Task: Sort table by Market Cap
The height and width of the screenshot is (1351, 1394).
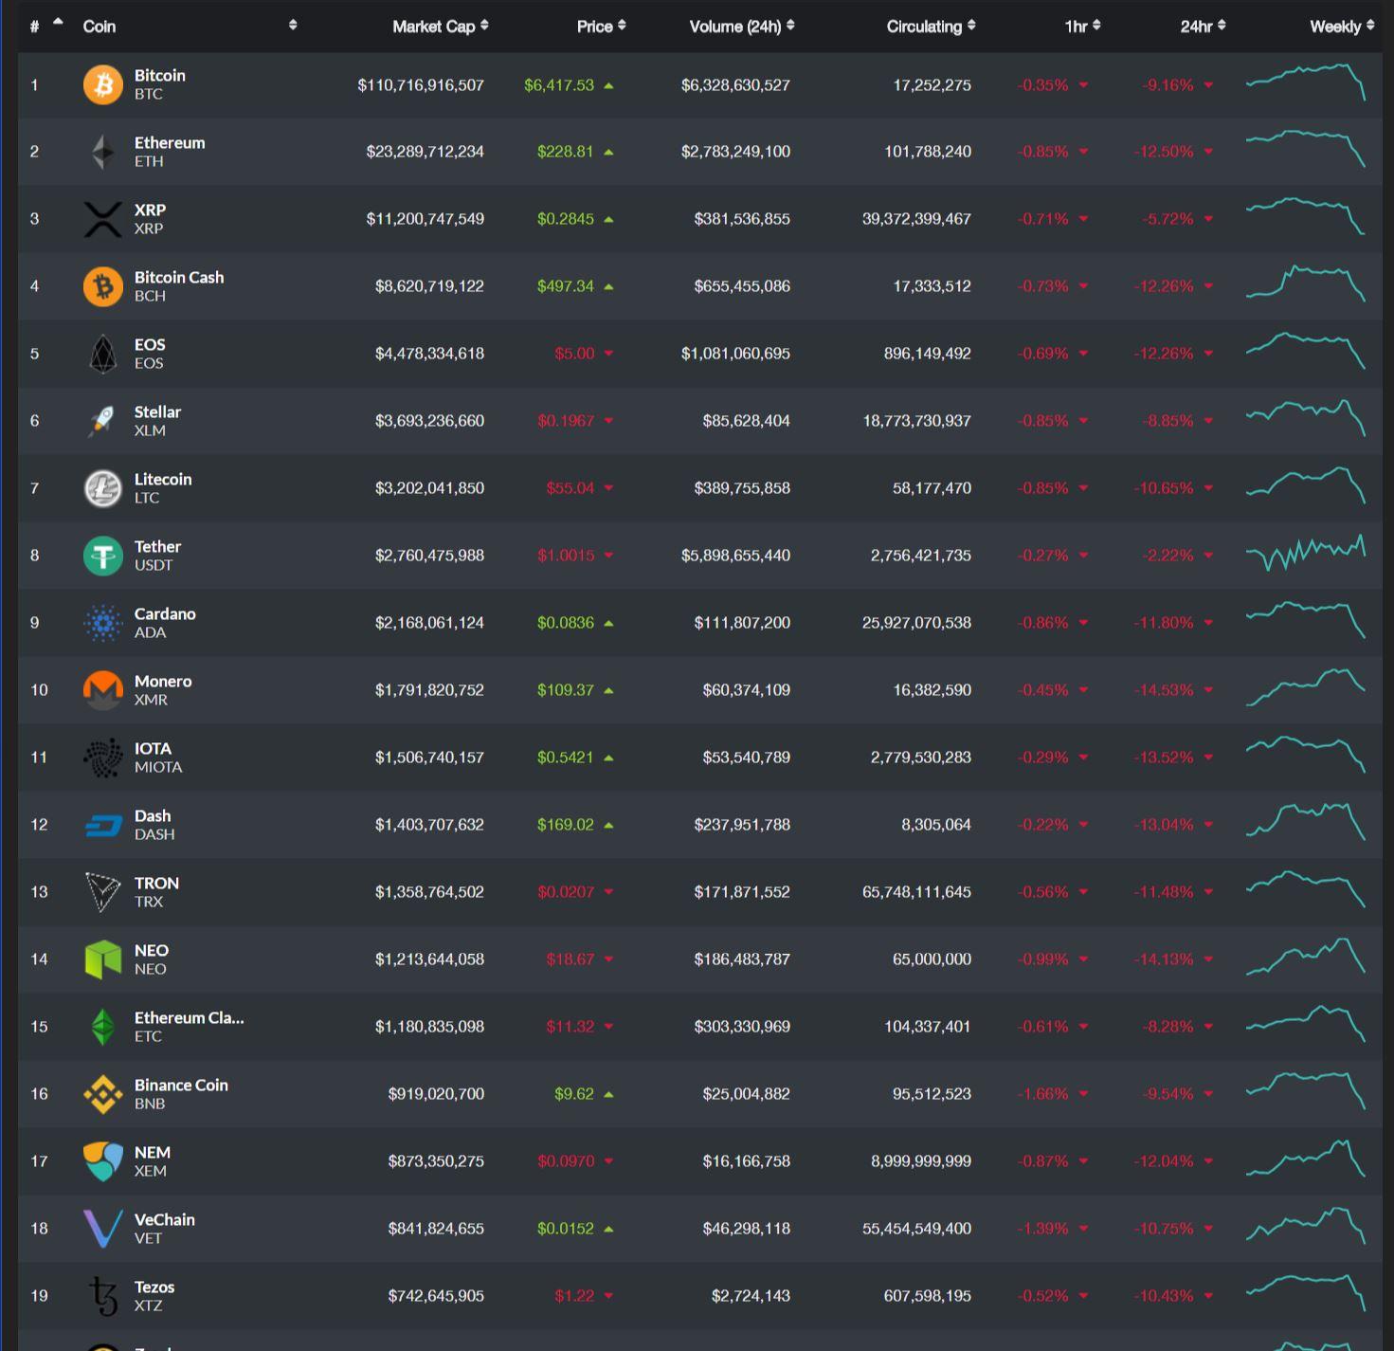Action: pyautogui.click(x=441, y=27)
